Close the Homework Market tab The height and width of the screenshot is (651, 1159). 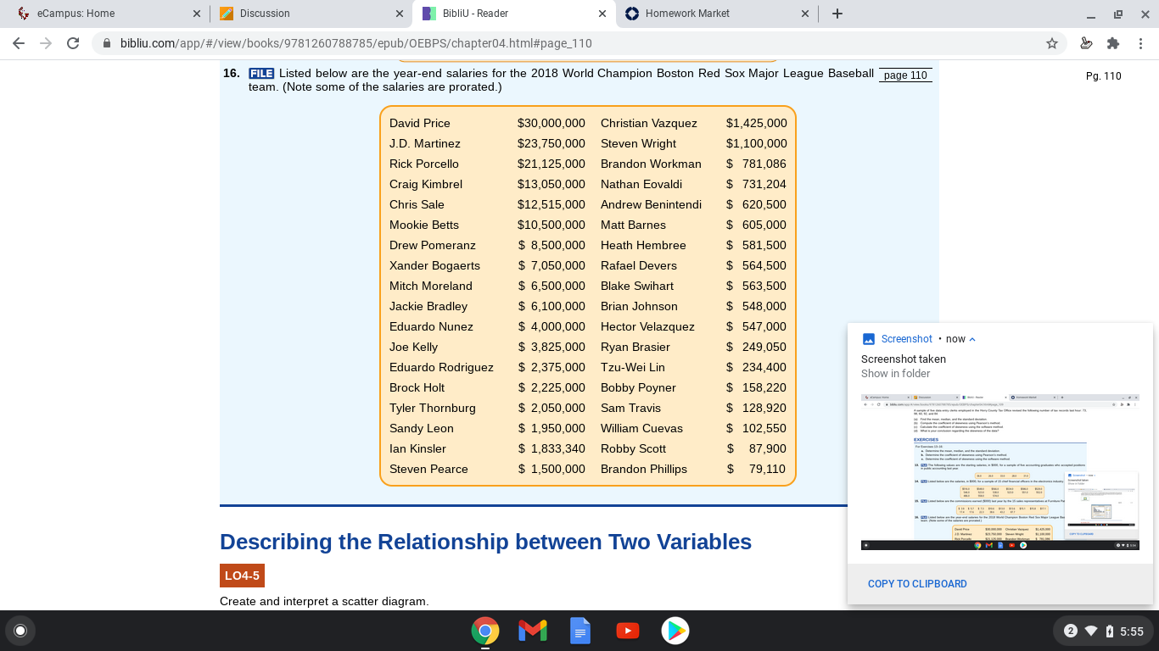[804, 14]
